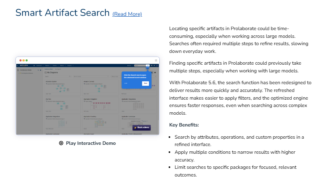321x181 pixels.
Task: Expand the Filter by Authors dropdown
Action: tap(91, 76)
